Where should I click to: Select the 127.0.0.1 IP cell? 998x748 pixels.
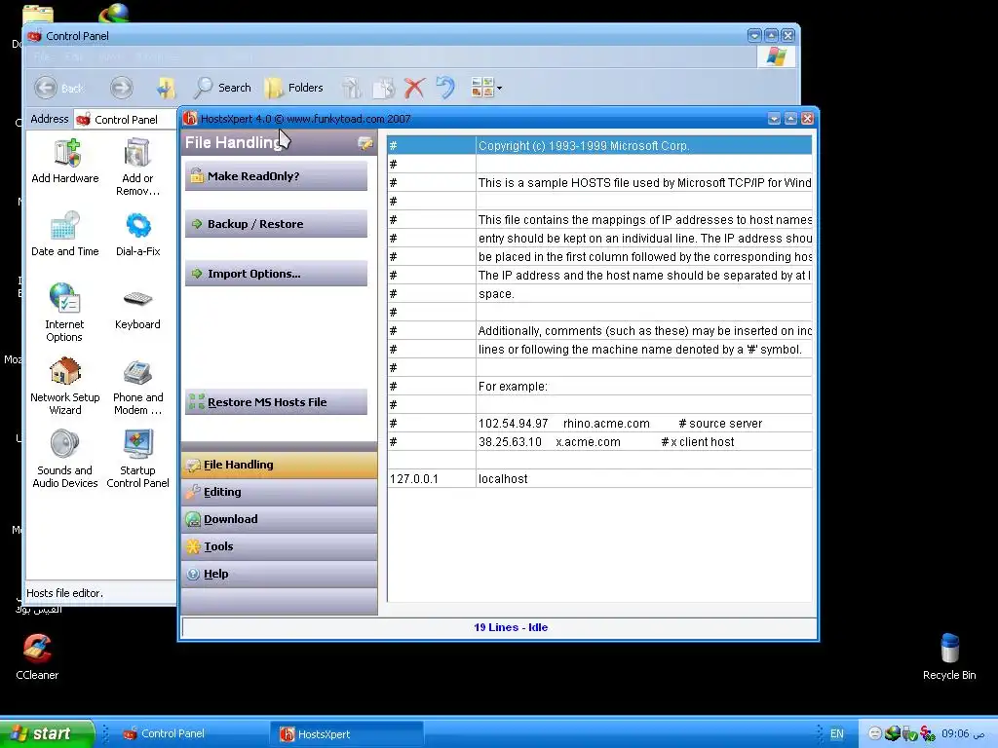tap(432, 479)
